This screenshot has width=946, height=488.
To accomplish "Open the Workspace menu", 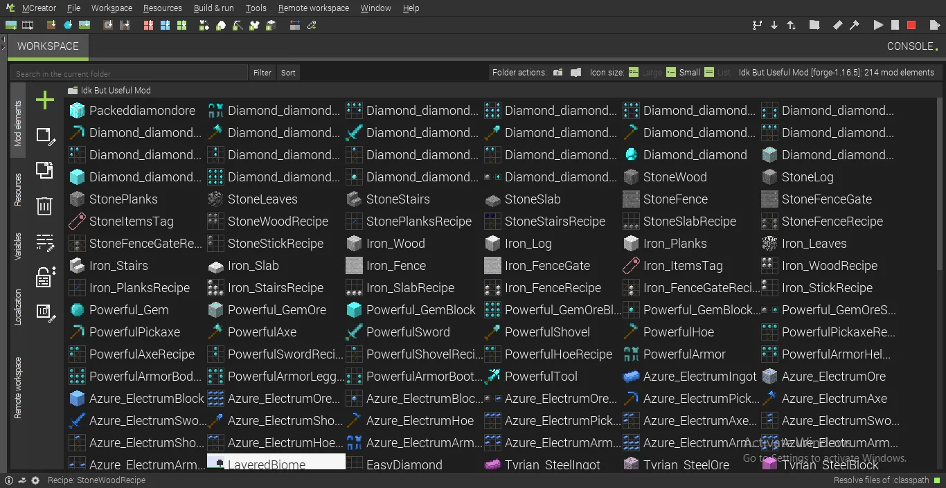I will (x=111, y=8).
